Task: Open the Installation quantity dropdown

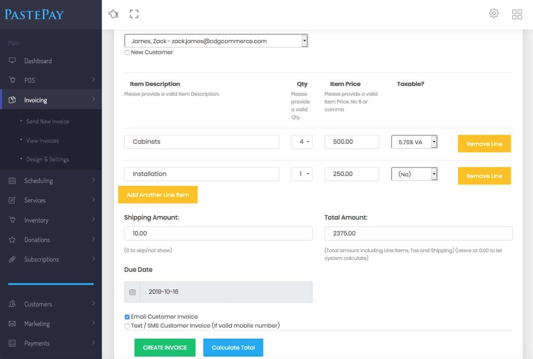Action: coord(302,174)
